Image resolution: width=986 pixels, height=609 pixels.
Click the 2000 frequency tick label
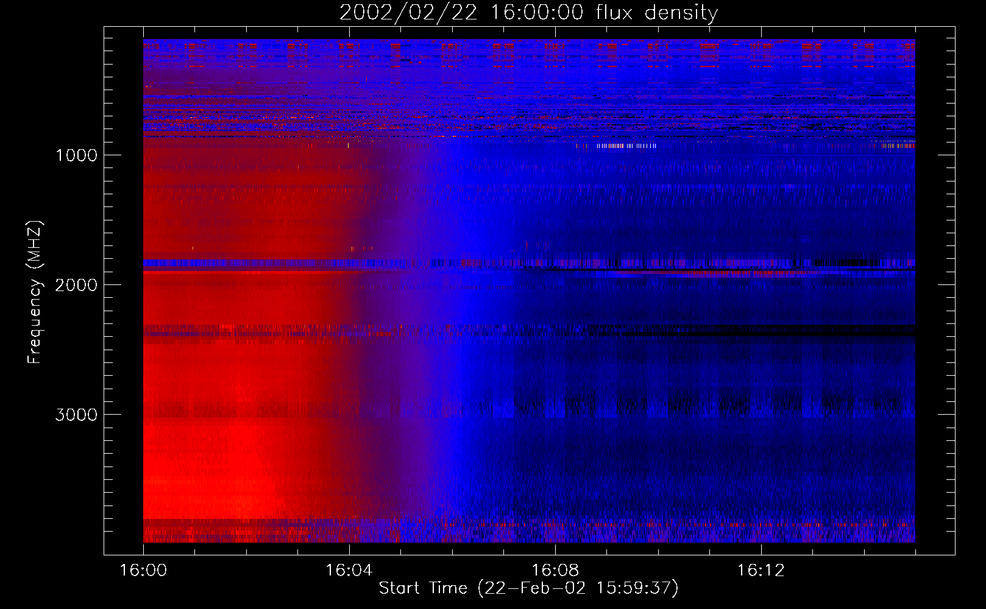[76, 285]
